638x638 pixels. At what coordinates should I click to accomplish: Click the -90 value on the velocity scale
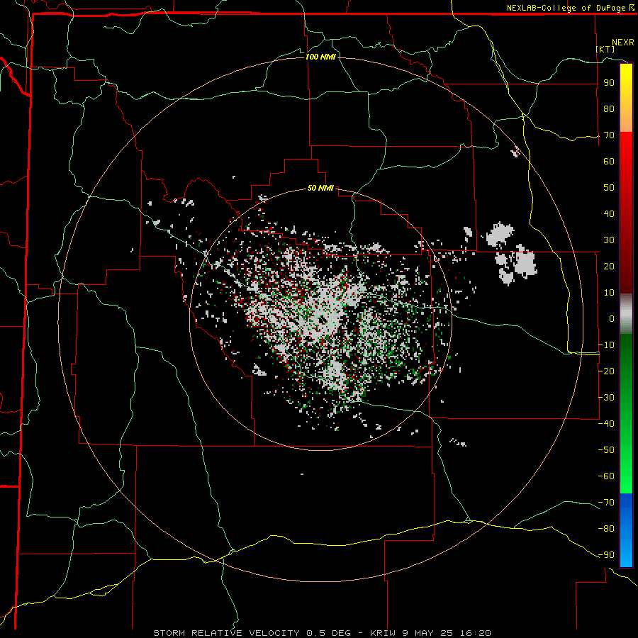(x=606, y=555)
